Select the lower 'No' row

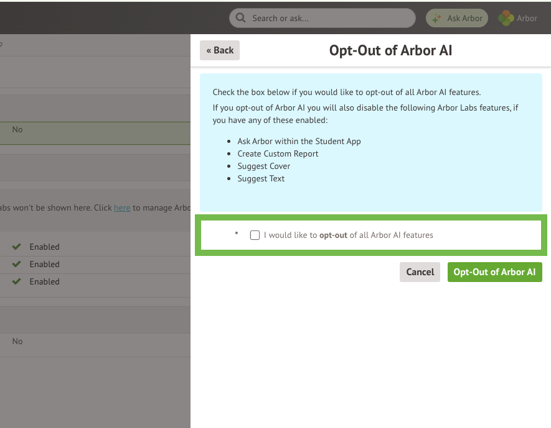coord(17,342)
